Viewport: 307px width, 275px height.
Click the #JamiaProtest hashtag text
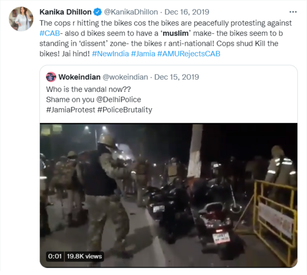click(x=71, y=110)
